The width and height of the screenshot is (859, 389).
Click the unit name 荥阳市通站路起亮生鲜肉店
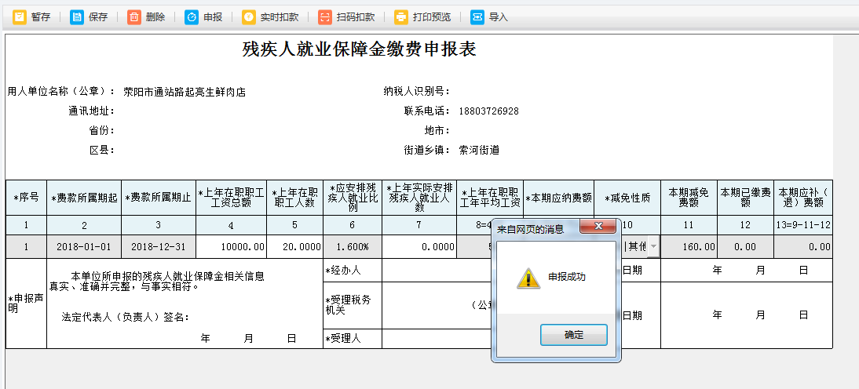tap(185, 92)
